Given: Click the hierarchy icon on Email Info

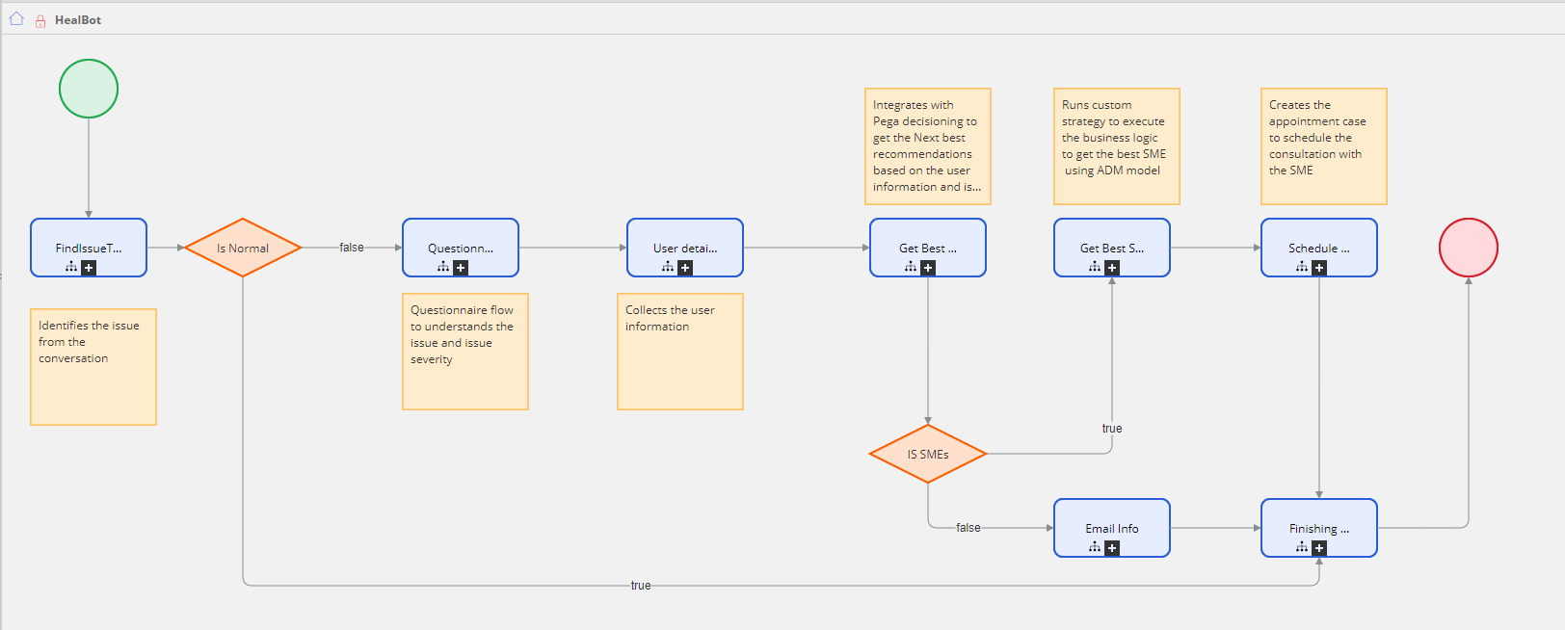Looking at the screenshot, I should point(1095,547).
